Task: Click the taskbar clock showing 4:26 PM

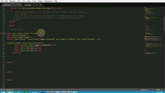Action: [x=159, y=92]
